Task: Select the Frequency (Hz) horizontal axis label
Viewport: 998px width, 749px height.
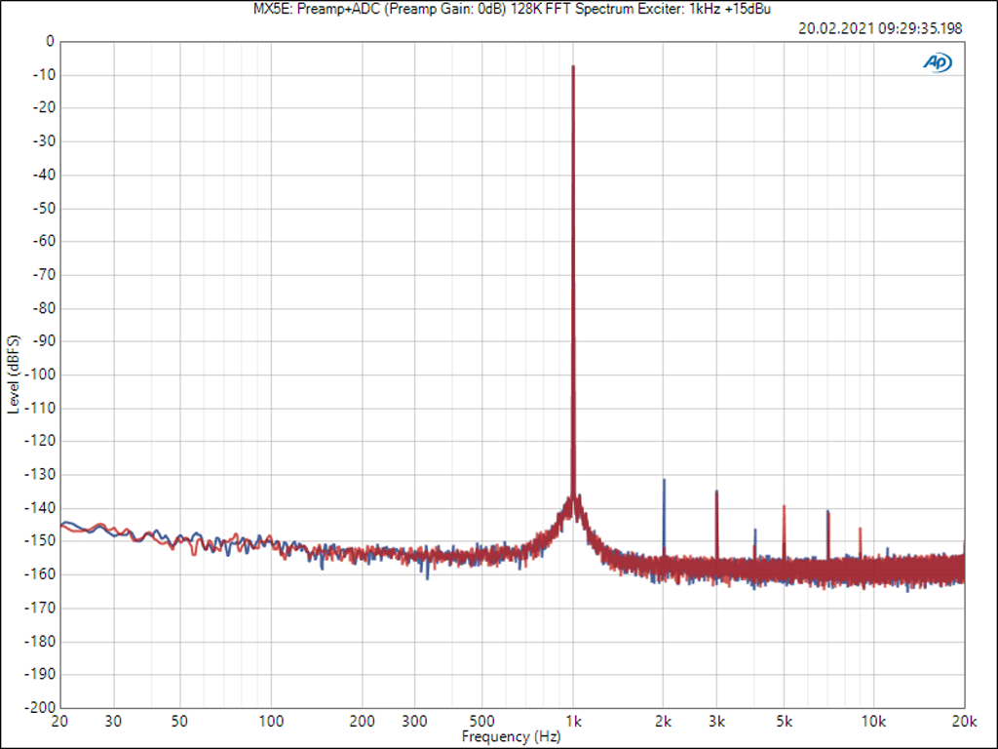Action: pyautogui.click(x=512, y=736)
